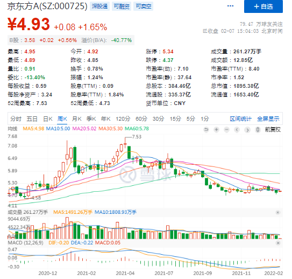Switch to the 1分 chart tab
The width and height of the screenshot is (292, 279).
click(205, 118)
